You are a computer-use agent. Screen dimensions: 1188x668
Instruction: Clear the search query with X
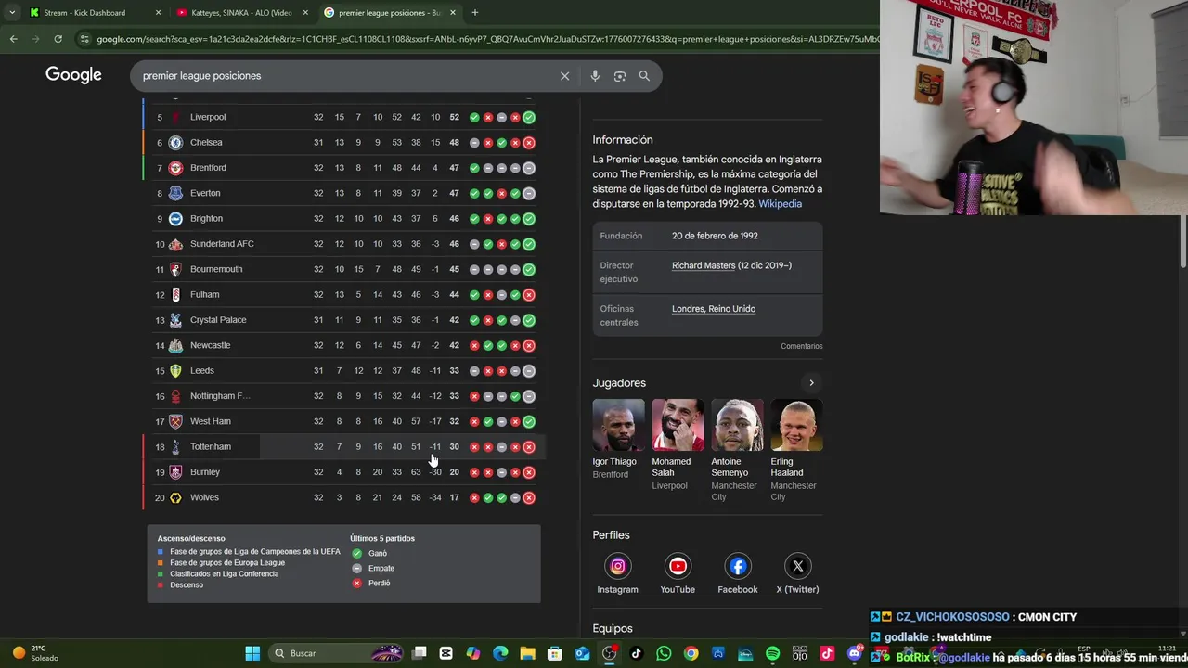pos(564,76)
